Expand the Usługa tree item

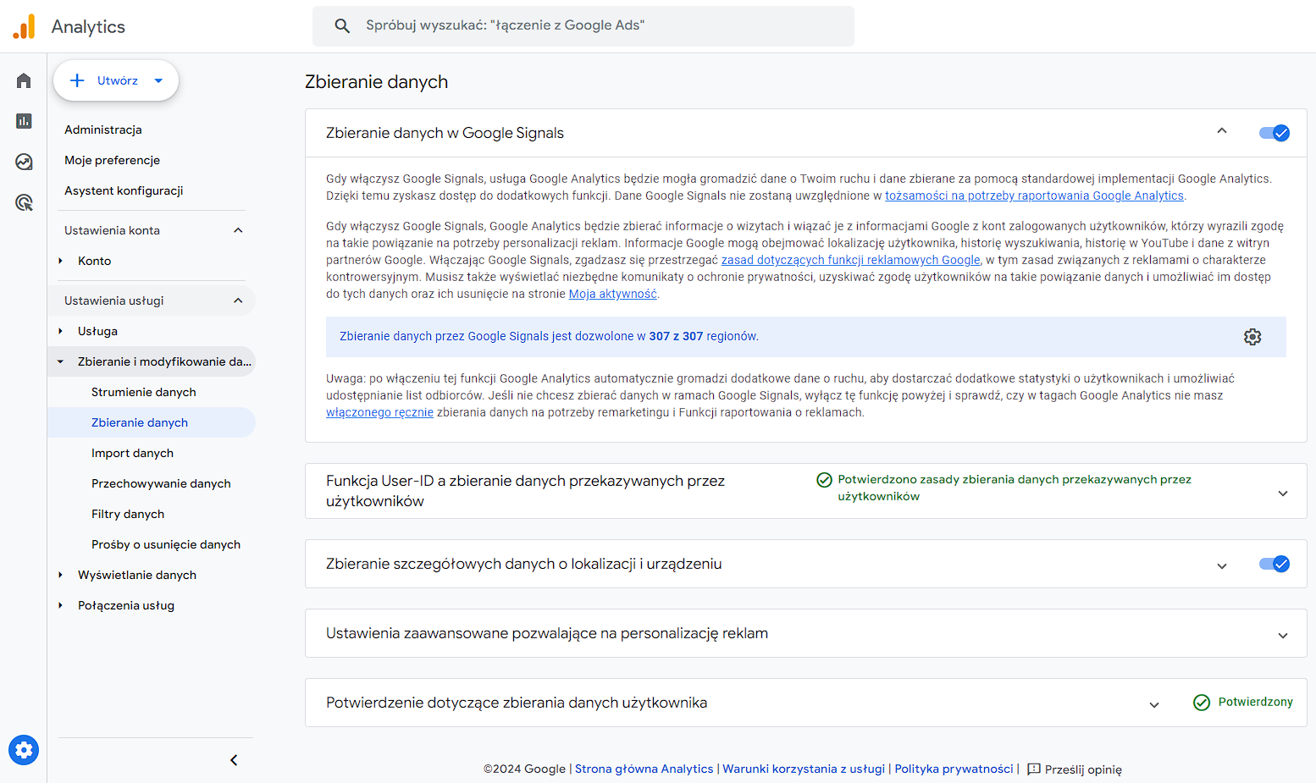[x=60, y=331]
